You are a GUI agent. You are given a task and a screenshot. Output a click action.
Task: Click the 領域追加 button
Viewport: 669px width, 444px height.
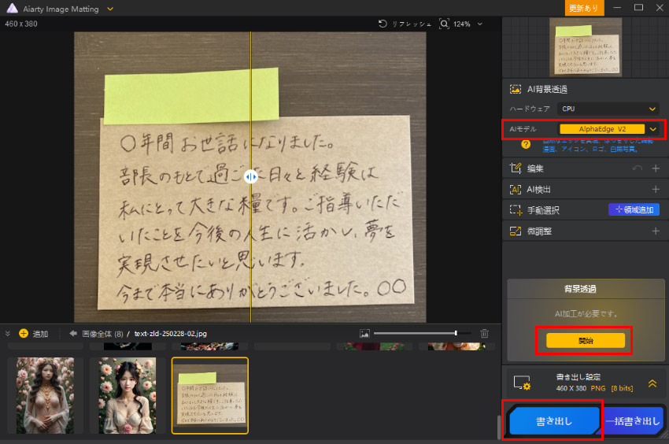(x=634, y=209)
